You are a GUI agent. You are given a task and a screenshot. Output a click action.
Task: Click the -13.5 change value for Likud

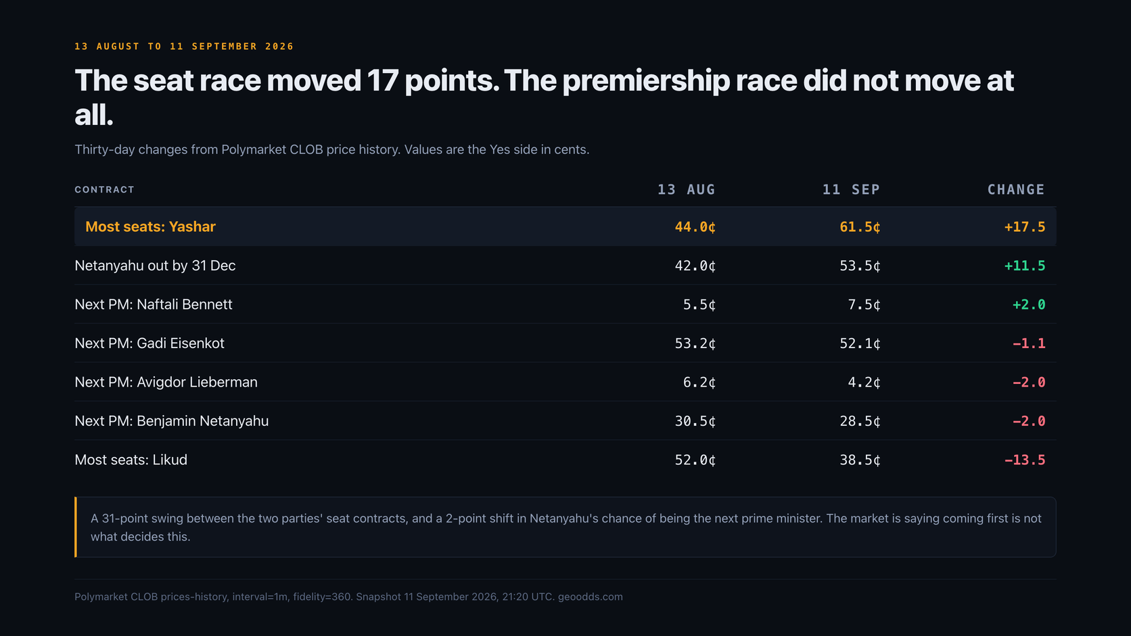(1025, 460)
